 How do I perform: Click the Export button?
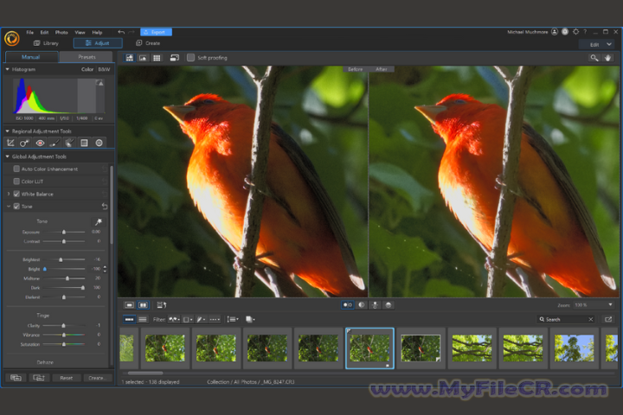click(x=156, y=32)
